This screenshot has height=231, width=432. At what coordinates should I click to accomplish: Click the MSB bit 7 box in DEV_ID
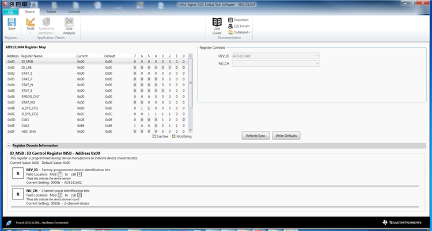point(60,174)
